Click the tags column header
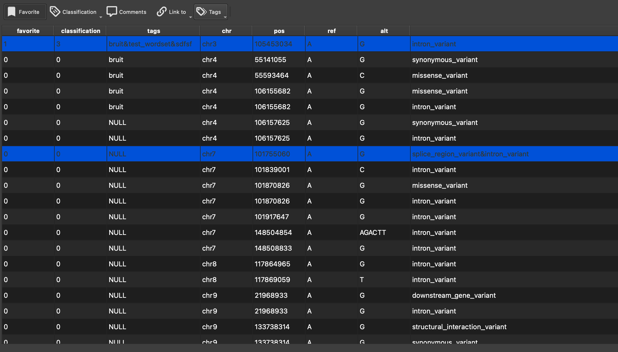Viewport: 618px width, 352px height. point(153,31)
